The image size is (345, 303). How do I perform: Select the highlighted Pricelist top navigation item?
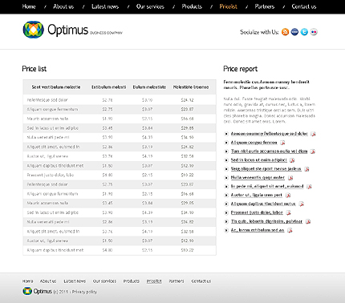[x=228, y=6]
